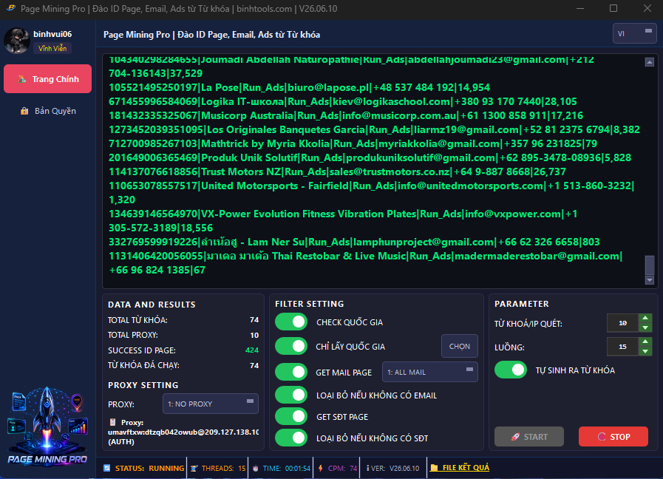
Task: Open the 1: ALL MAIL dropdown
Action: pyautogui.click(x=430, y=372)
